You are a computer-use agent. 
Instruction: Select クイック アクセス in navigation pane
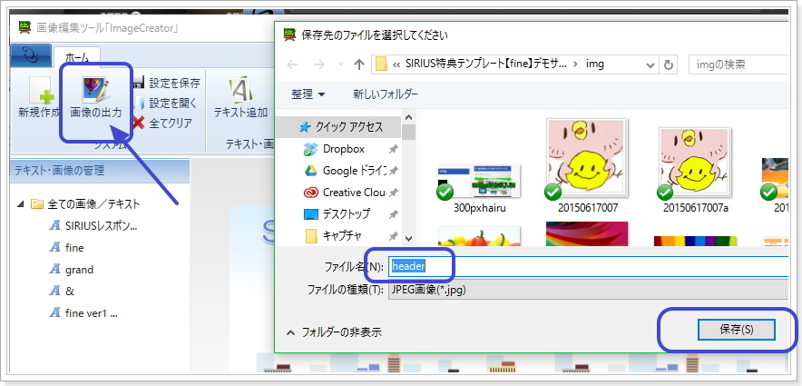(x=340, y=127)
